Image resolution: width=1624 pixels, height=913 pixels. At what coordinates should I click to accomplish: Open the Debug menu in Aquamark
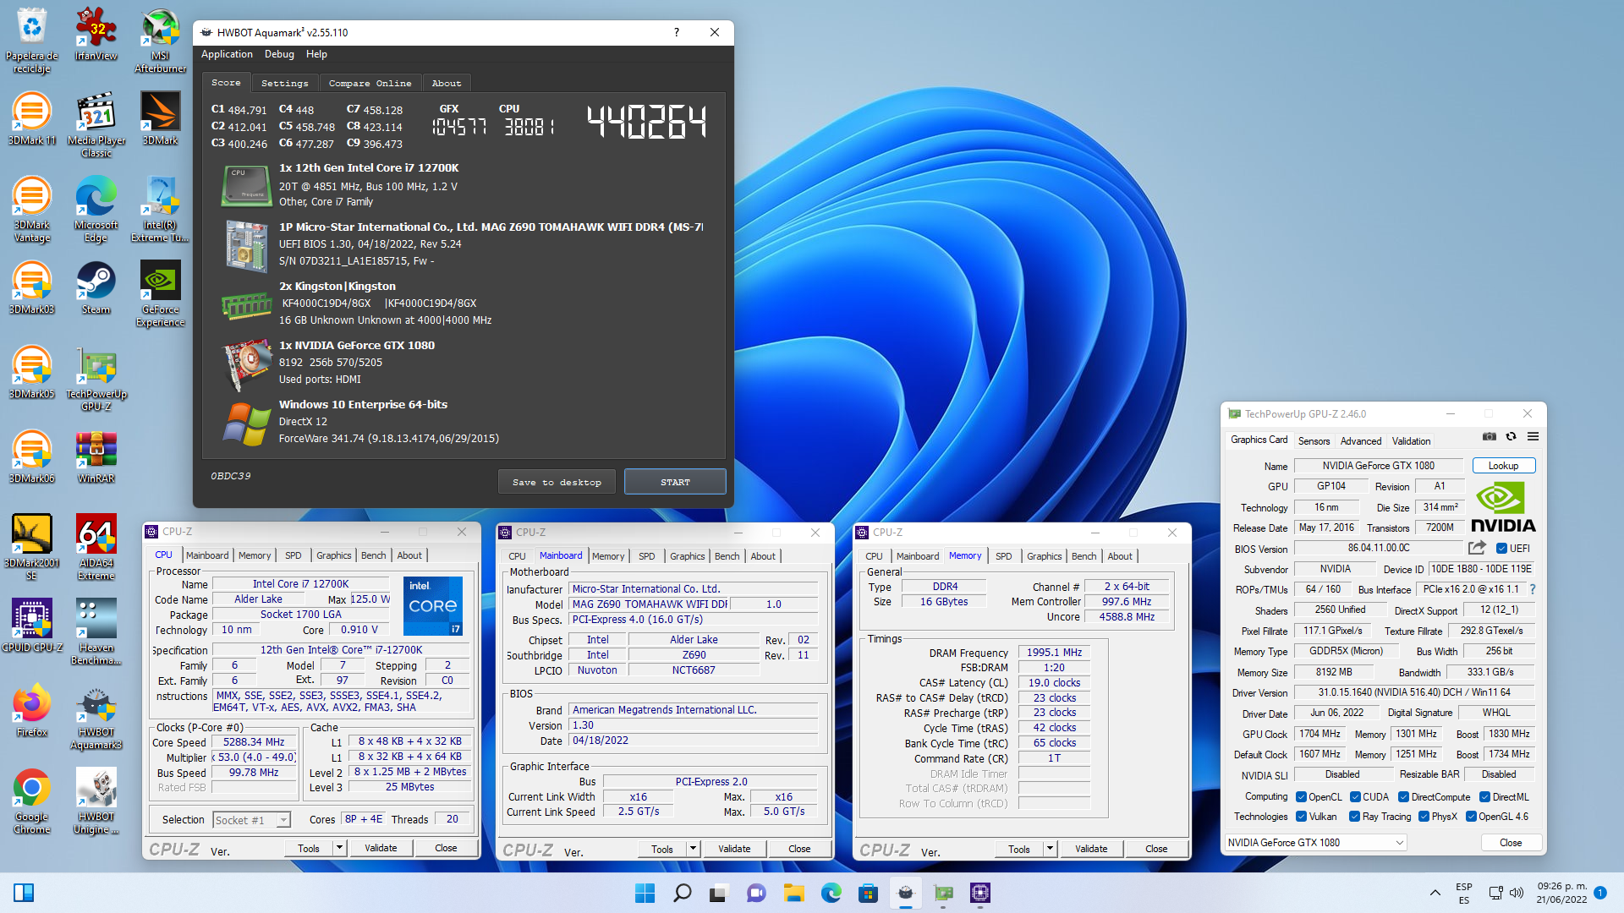[x=279, y=54]
